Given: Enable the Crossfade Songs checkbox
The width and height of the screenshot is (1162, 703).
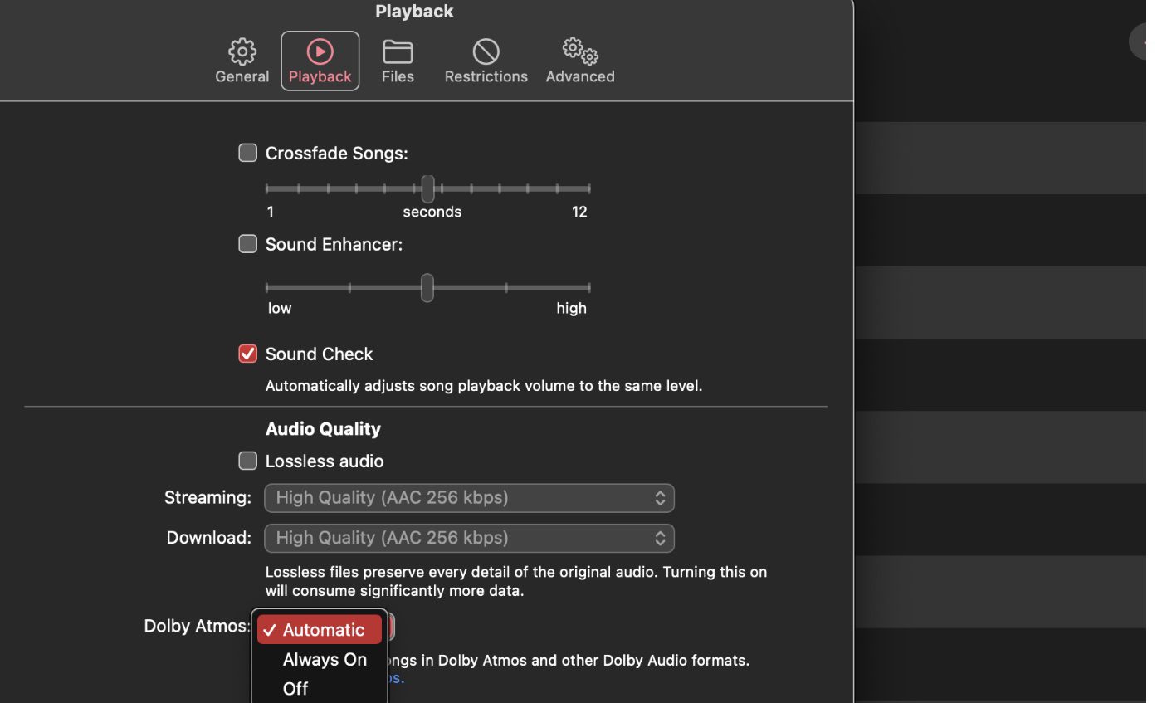Looking at the screenshot, I should point(247,153).
